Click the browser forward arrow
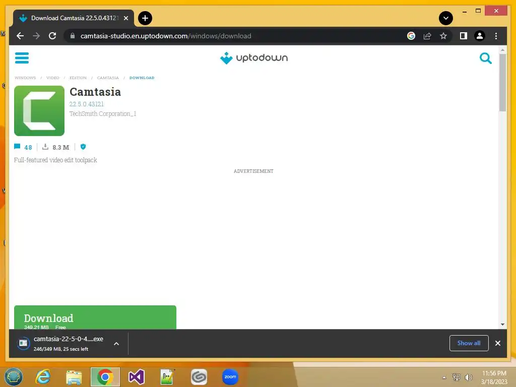This screenshot has width=516, height=387. point(36,36)
